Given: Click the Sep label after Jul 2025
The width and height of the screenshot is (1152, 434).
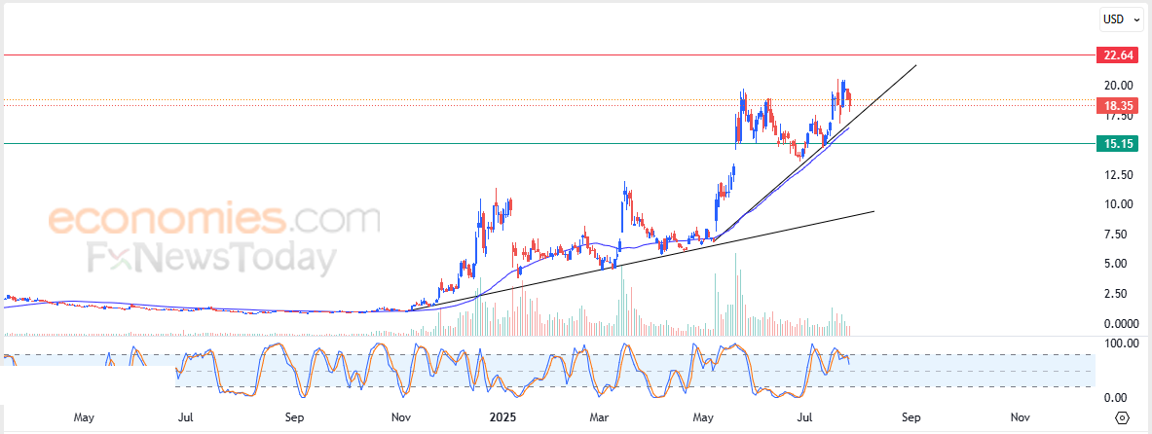Looking at the screenshot, I should click(x=911, y=417).
